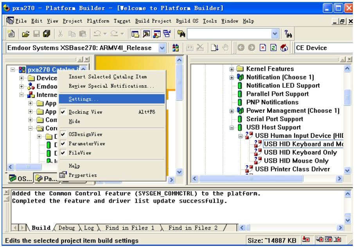
Task: Choose Insert Selected Catalog Item
Action: [x=108, y=77]
